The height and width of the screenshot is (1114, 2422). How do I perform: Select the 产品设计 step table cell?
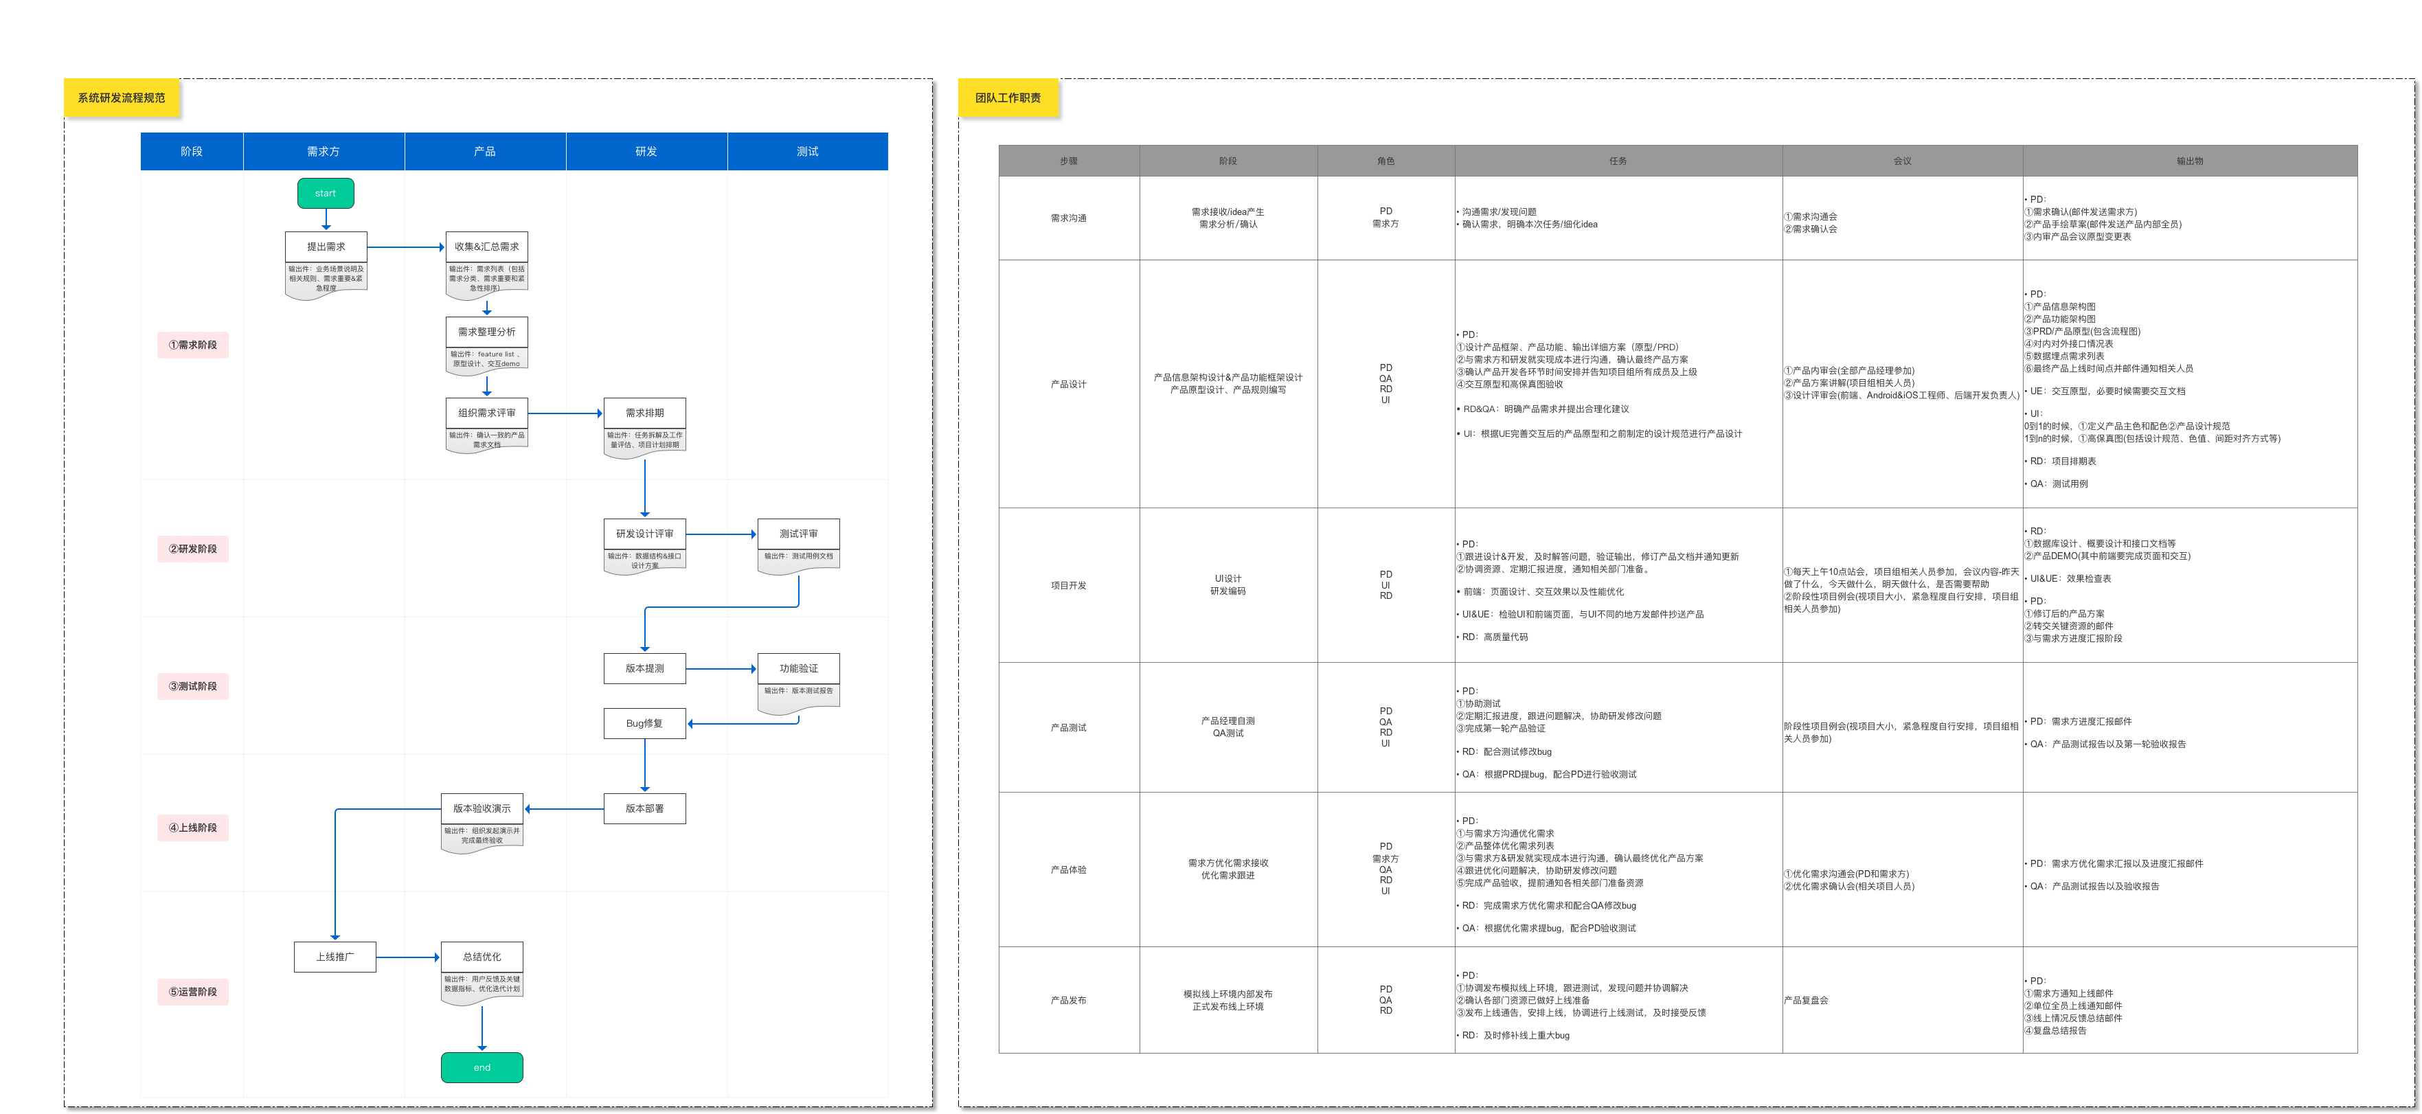coord(1068,383)
